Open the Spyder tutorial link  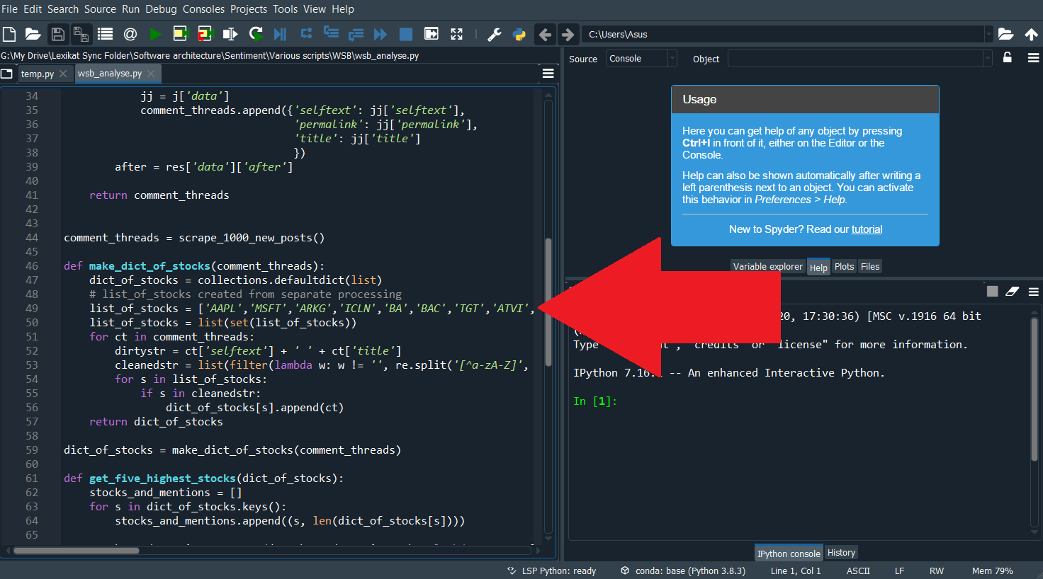[x=867, y=229]
